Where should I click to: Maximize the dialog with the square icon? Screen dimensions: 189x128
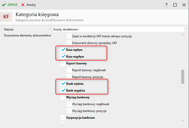click(x=175, y=5)
